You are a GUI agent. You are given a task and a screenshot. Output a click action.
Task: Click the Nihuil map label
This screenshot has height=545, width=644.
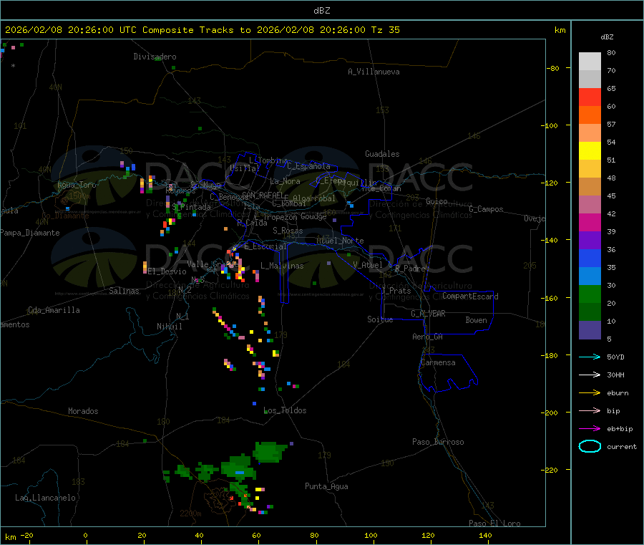click(169, 327)
